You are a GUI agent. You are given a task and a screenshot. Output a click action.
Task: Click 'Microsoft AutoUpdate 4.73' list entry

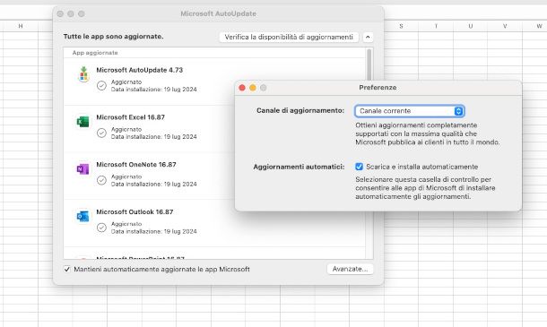pos(140,70)
